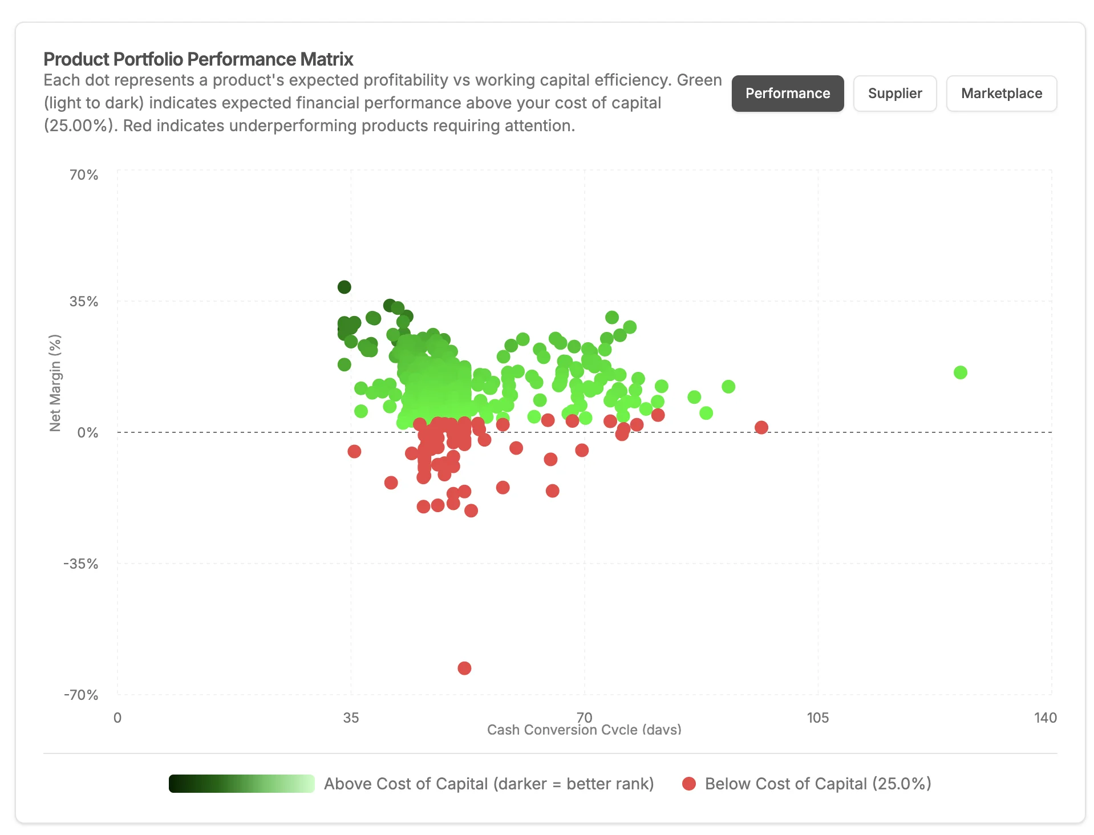The width and height of the screenshot is (1094, 835).
Task: Click the green gradient legend swatch
Action: tap(241, 784)
